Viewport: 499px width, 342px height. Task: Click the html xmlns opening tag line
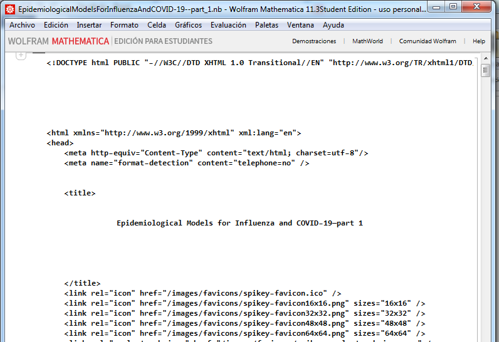coord(174,133)
